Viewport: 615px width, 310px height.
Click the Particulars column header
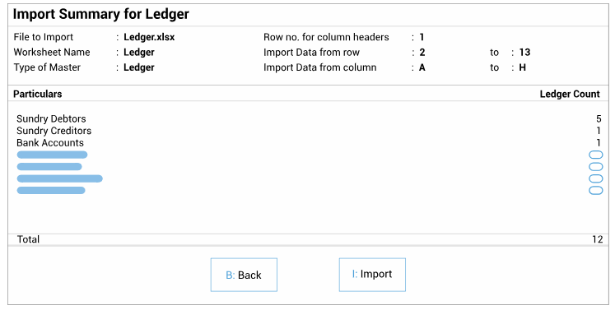(x=38, y=94)
